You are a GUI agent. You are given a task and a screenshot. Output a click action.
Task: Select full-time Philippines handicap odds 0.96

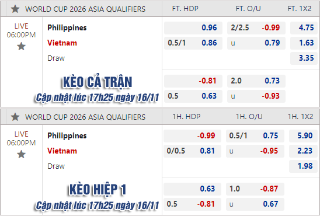pyautogui.click(x=193, y=28)
